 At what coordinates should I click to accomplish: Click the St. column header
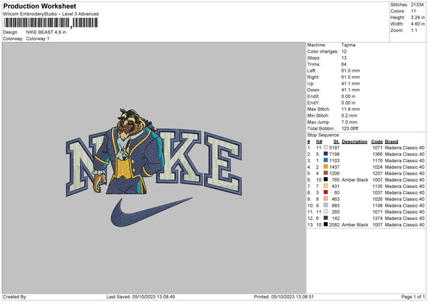(337, 142)
